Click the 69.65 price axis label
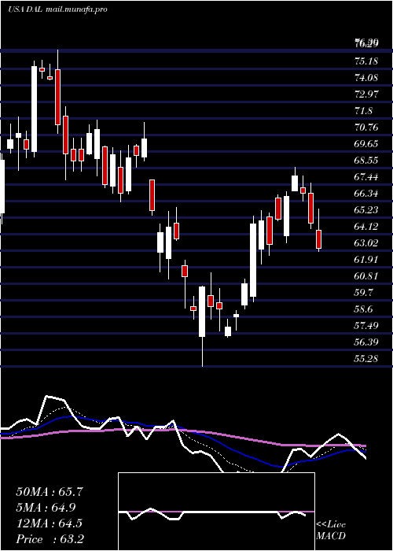This screenshot has width=393, height=551. [366, 144]
